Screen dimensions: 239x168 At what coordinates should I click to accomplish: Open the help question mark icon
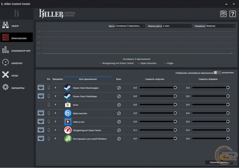click(x=233, y=14)
